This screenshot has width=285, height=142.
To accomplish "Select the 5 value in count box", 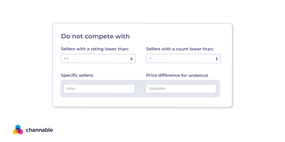I will point(150,59).
